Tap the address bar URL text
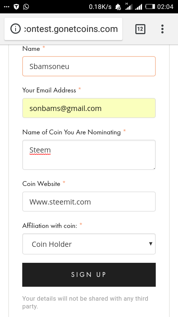Screen dimensions: 178x317 pos(71,29)
